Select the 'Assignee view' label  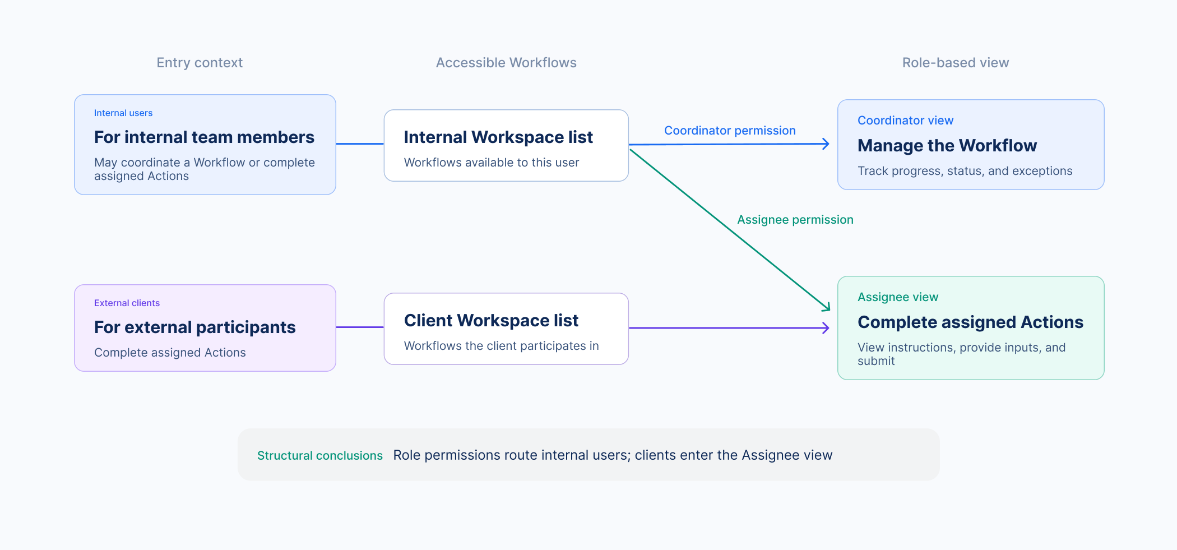(x=898, y=297)
